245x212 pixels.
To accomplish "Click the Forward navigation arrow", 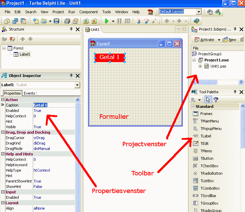I will (179, 21).
